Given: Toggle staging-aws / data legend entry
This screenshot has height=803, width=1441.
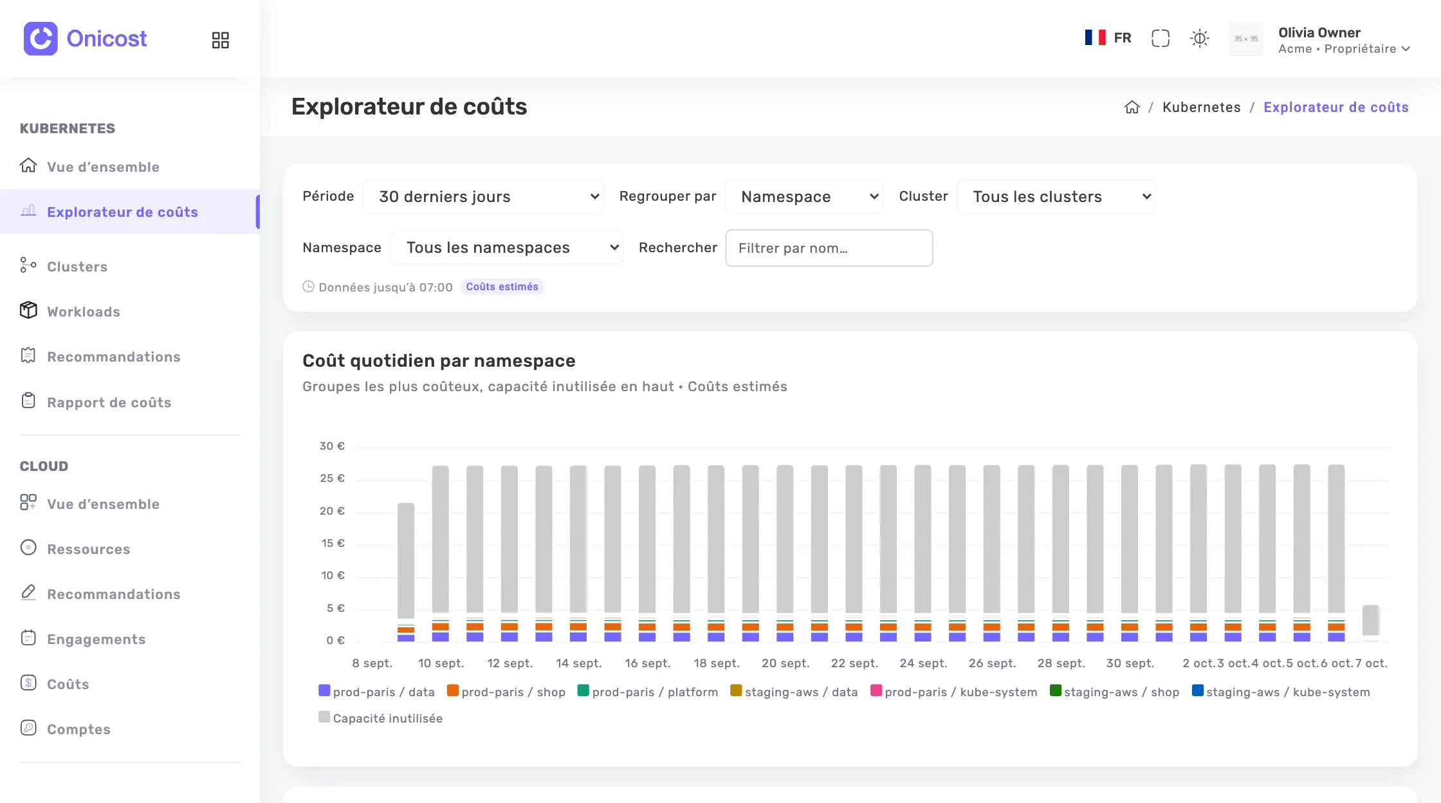Looking at the screenshot, I should (x=794, y=692).
